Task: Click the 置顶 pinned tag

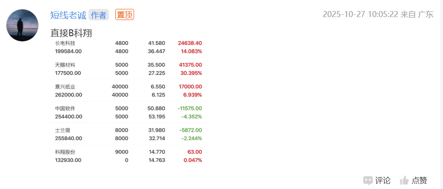Action: point(125,15)
